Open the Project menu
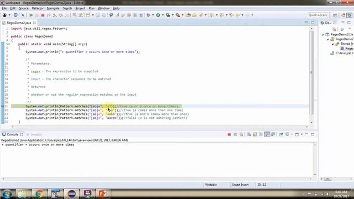Viewport: 354px width, 199px height. (80, 8)
